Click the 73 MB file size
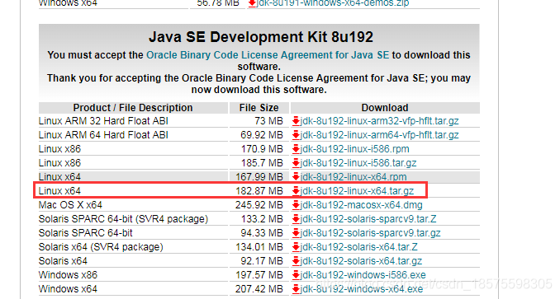This screenshot has width=560, height=299. coord(268,121)
